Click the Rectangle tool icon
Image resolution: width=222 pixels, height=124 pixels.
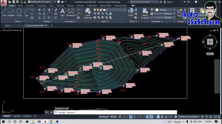tap(32, 10)
